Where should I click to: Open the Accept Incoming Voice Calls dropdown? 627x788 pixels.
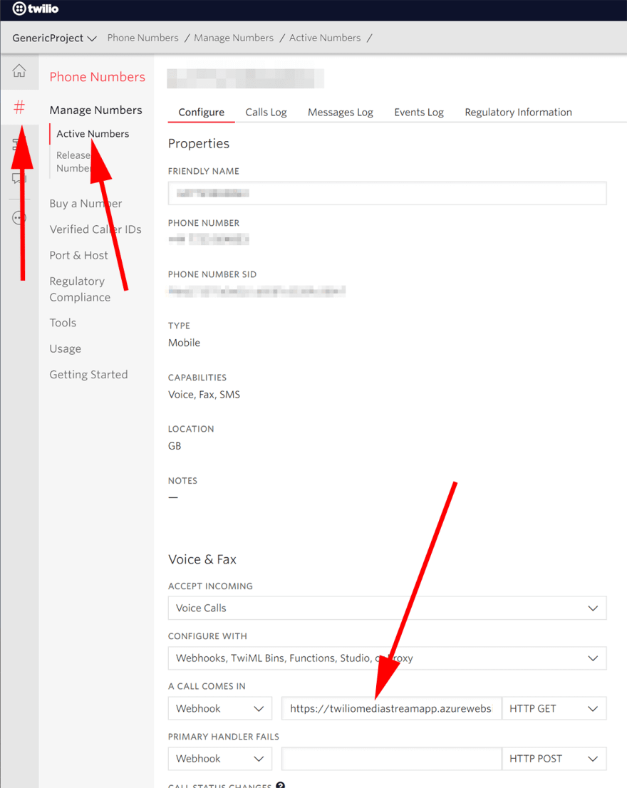[388, 608]
